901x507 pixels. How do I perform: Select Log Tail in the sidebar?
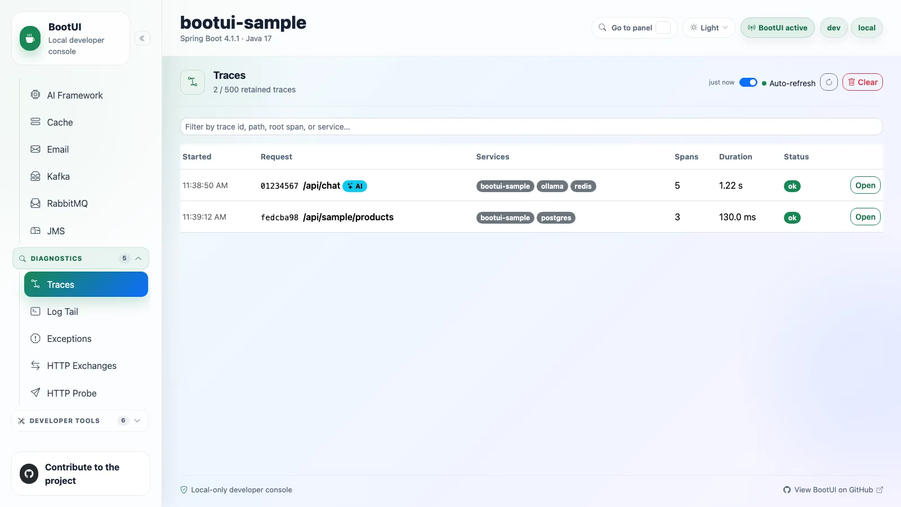pos(86,312)
